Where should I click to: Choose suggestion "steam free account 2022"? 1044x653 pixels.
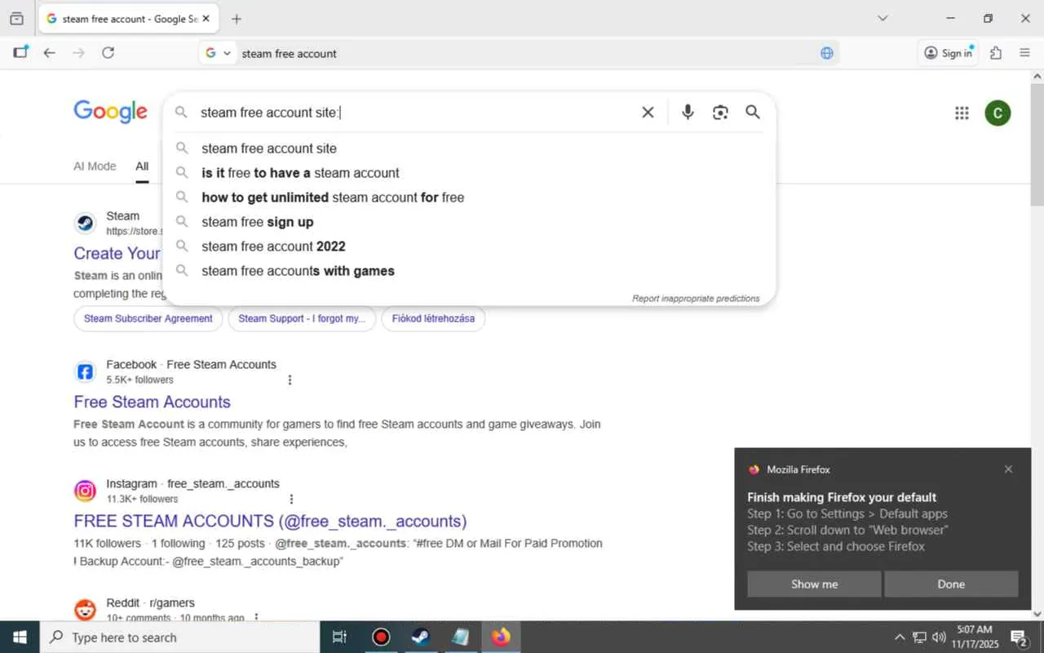tap(273, 247)
